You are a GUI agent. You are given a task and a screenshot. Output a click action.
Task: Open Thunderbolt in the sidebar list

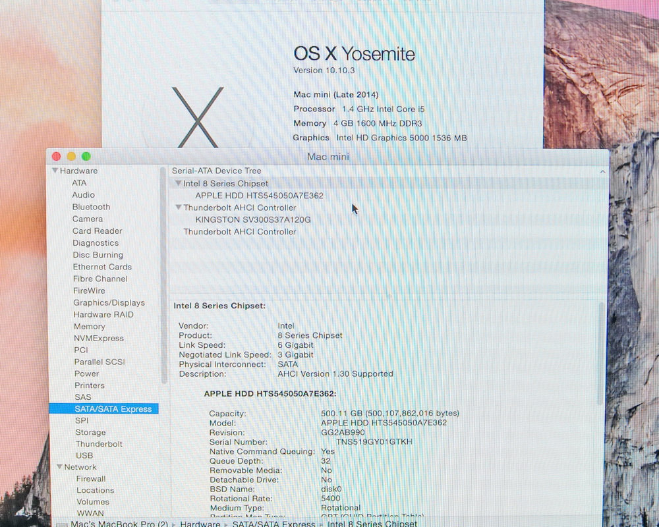(99, 444)
